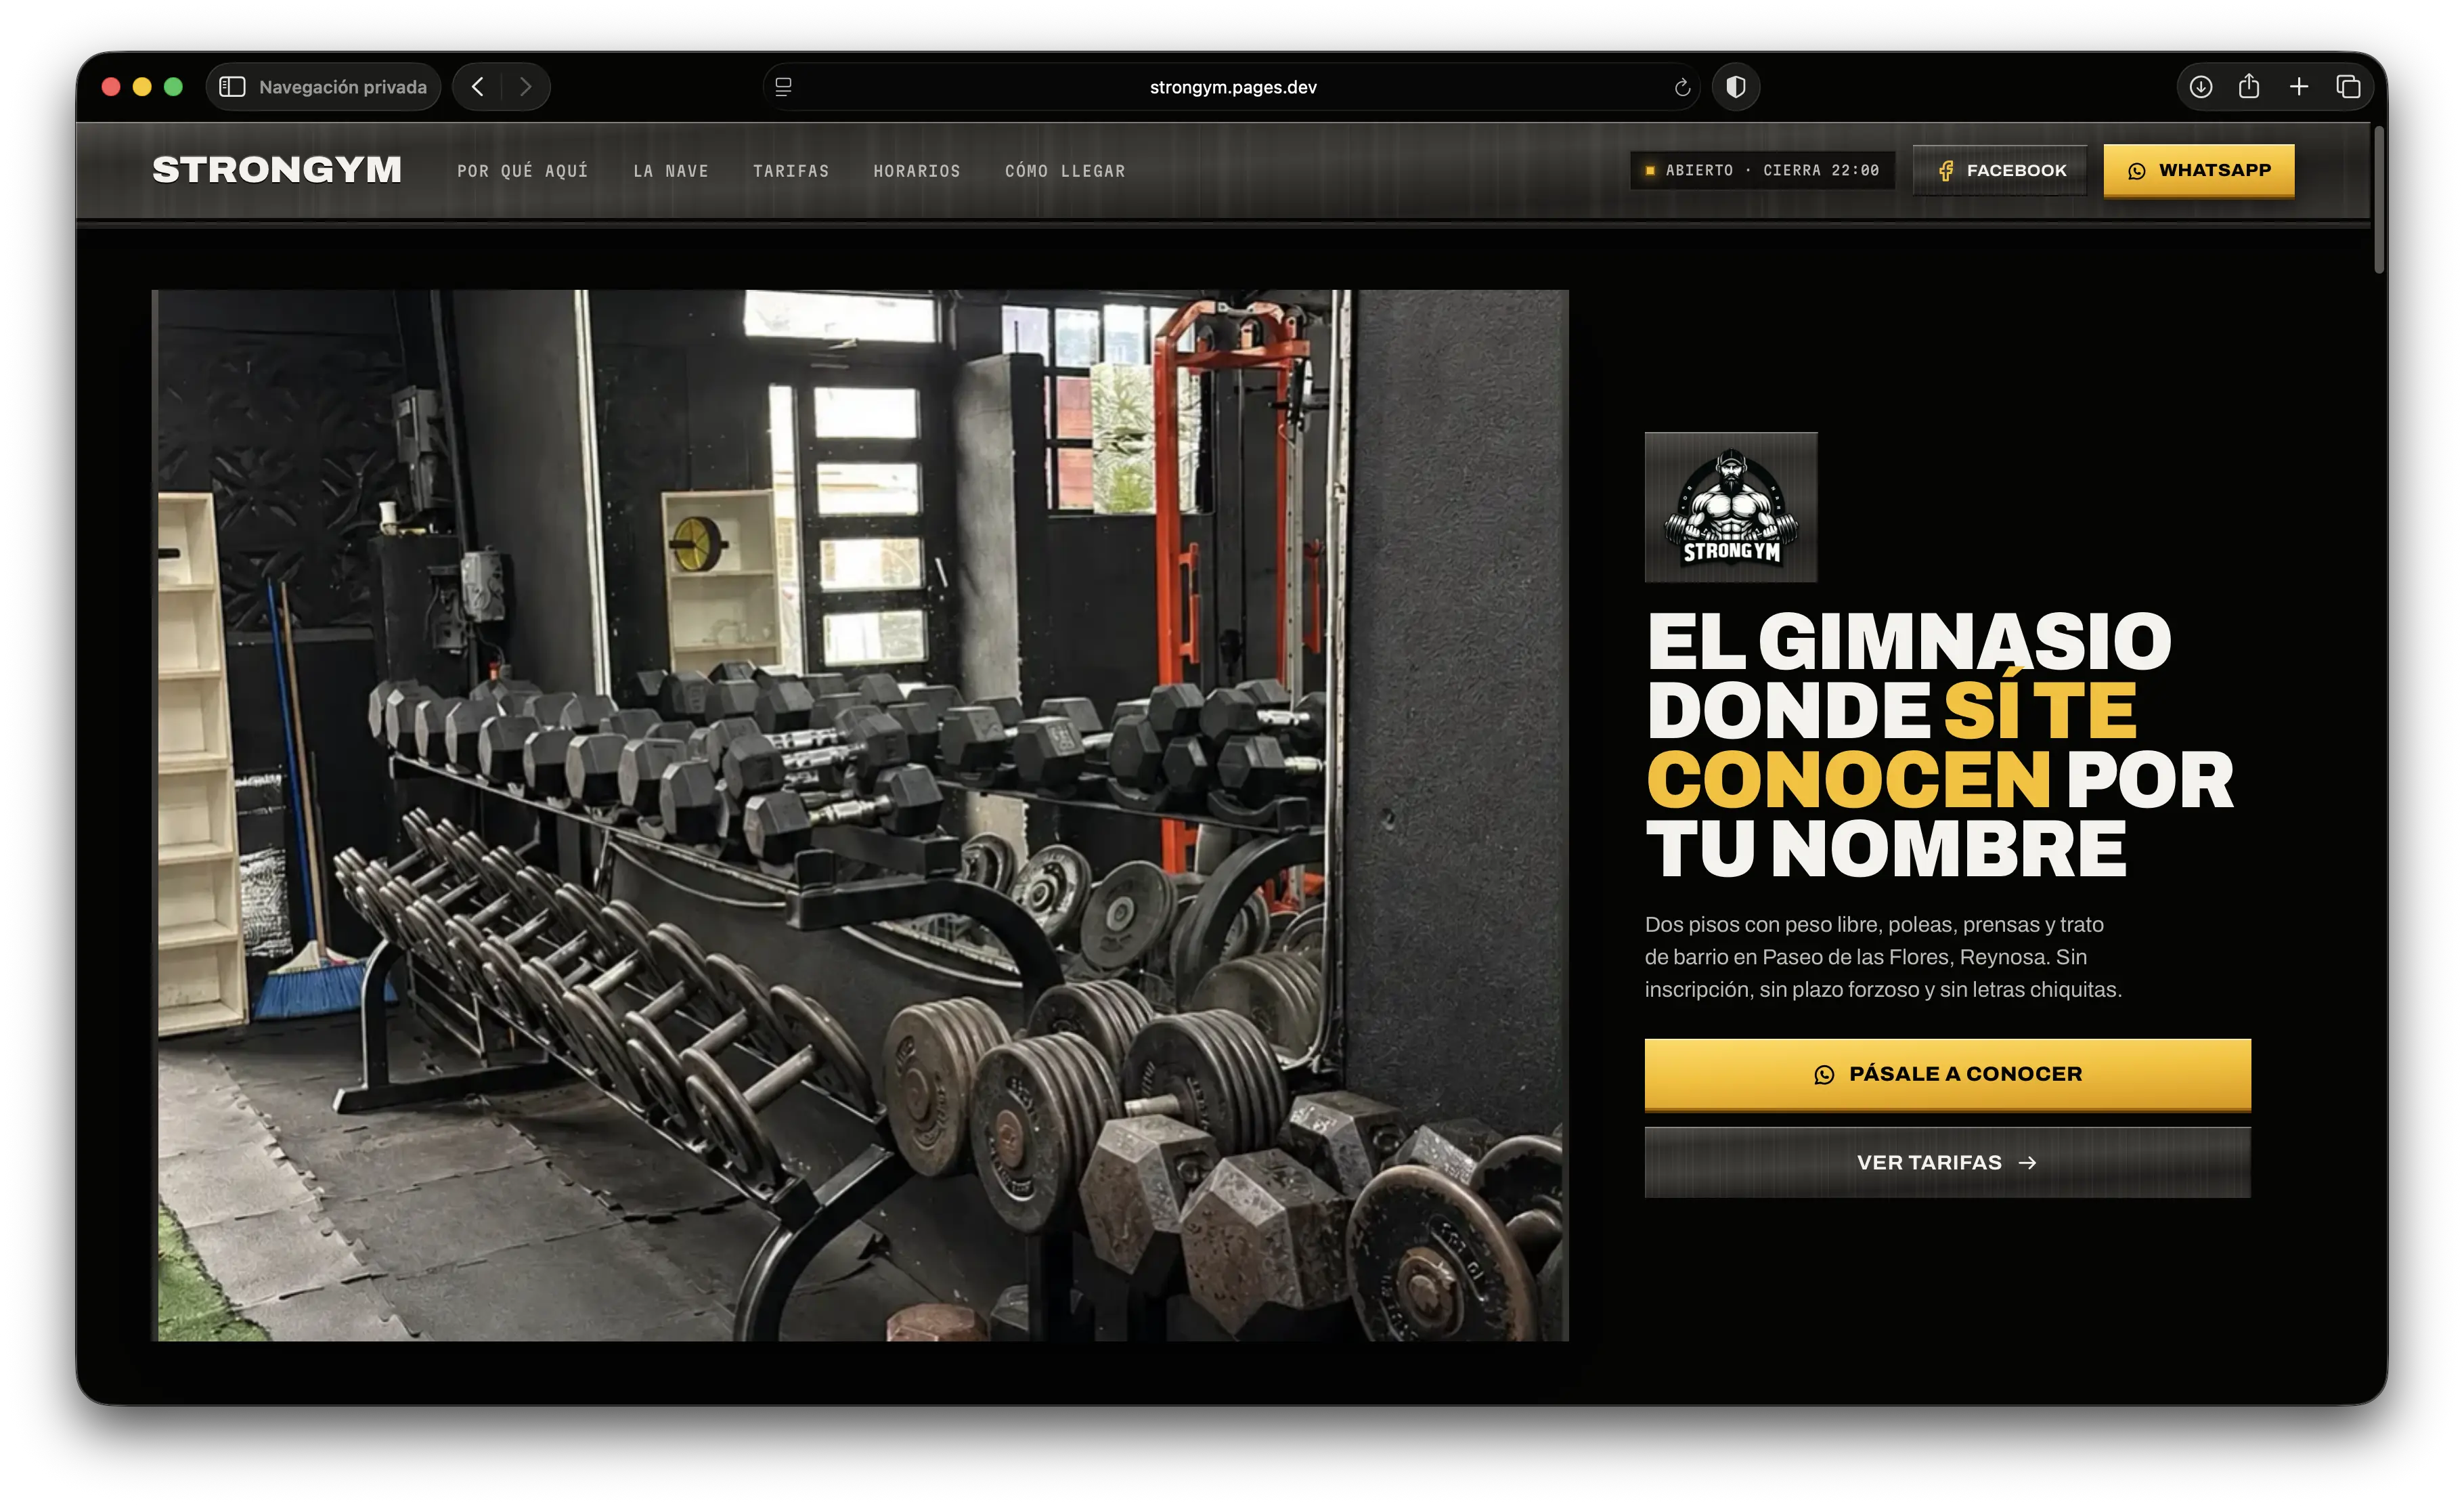Viewport: 2464px width, 1506px height.
Task: Go back with the back arrow
Action: [478, 87]
